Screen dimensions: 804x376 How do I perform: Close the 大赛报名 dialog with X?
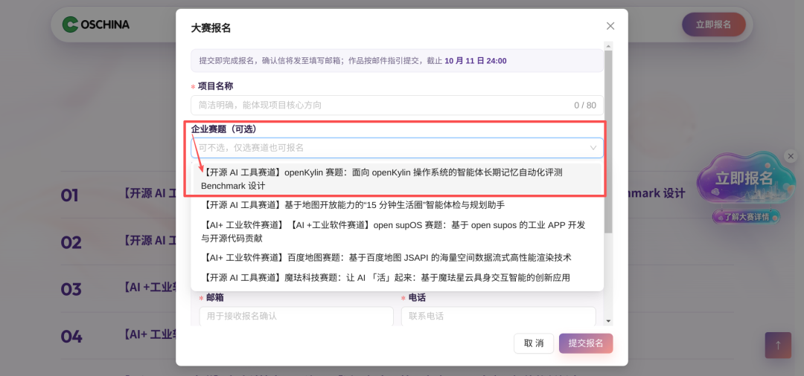(x=610, y=26)
